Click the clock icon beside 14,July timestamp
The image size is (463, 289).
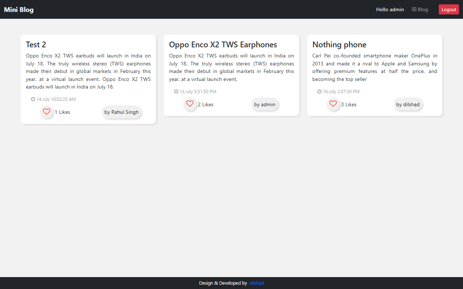tap(33, 99)
